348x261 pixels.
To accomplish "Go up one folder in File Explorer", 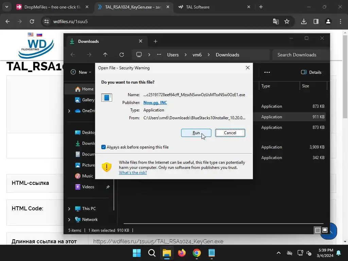I will [x=105, y=55].
